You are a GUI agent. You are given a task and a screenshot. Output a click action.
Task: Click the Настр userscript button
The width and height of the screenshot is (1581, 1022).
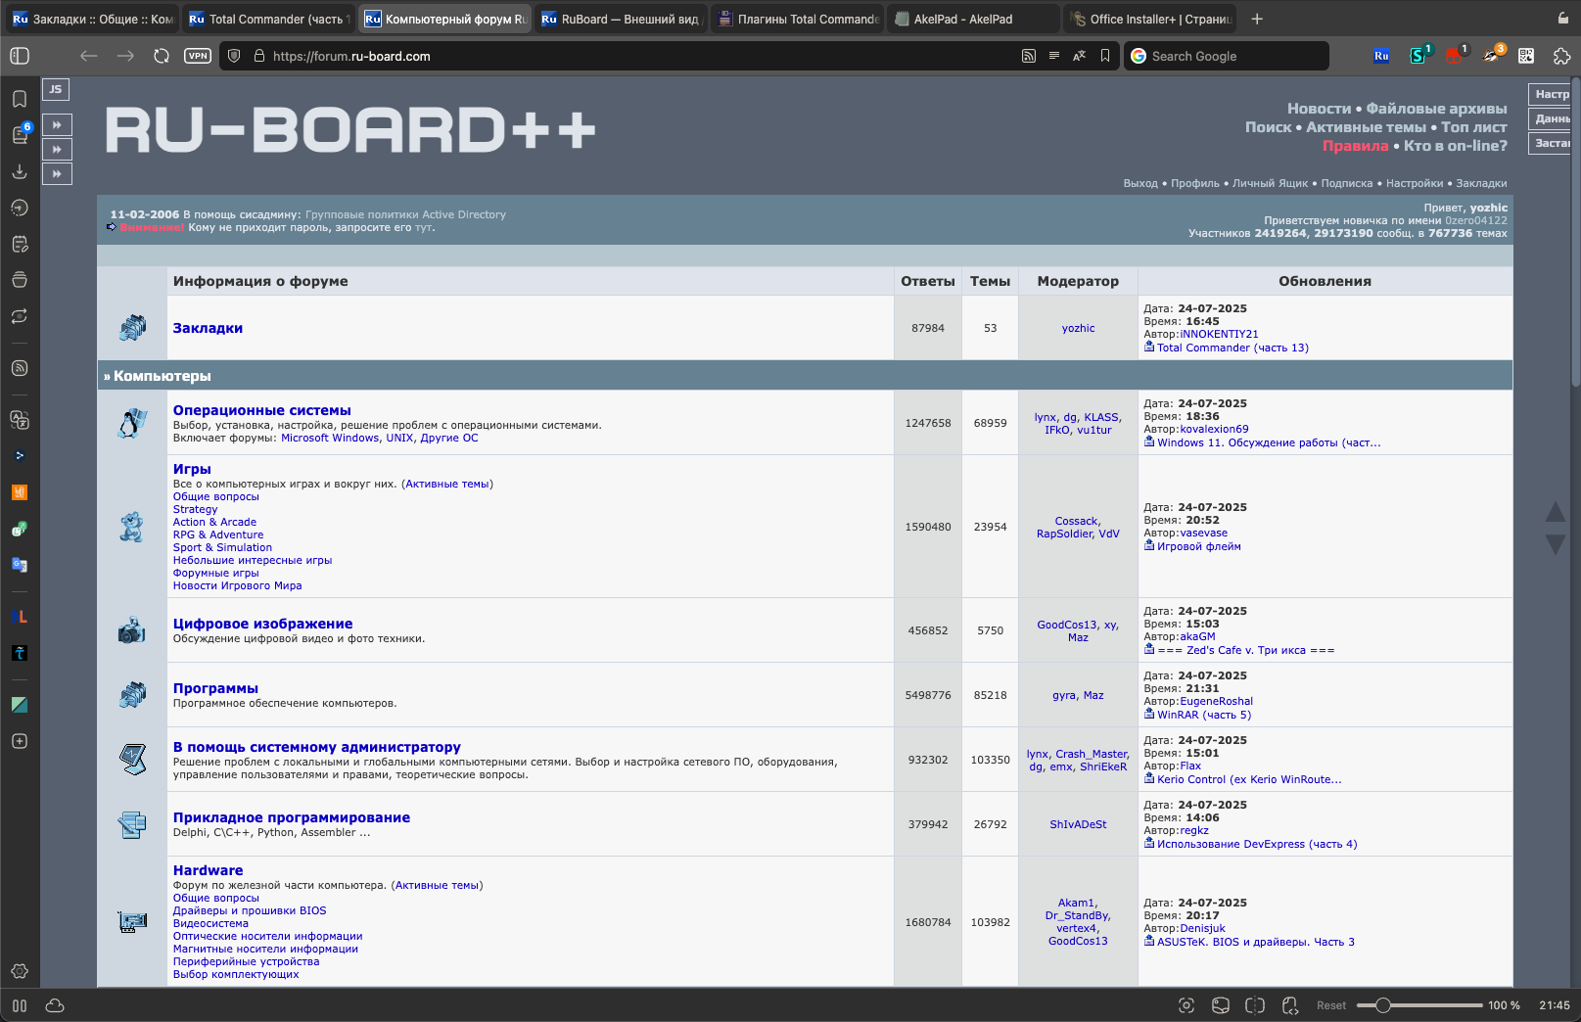pyautogui.click(x=1552, y=94)
